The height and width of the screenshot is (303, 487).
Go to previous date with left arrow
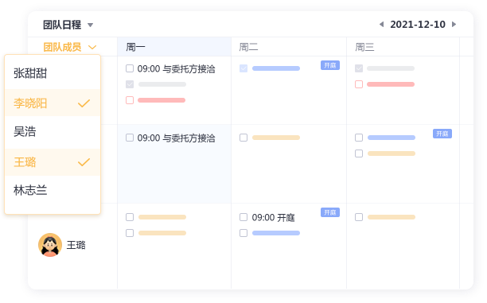click(x=382, y=24)
